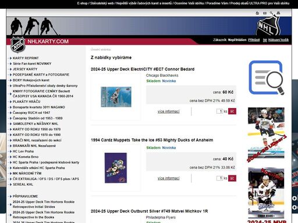Open HC Lev Praha category
Screen dimensions: 298x223
point(23,151)
